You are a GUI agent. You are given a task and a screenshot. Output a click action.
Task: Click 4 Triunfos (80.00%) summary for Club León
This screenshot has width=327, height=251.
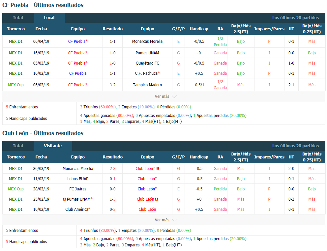[x=98, y=231]
